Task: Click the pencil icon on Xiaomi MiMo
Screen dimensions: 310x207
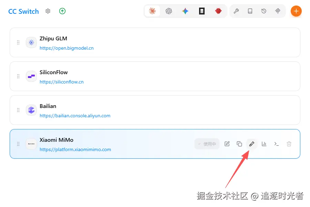Action: pyautogui.click(x=252, y=144)
